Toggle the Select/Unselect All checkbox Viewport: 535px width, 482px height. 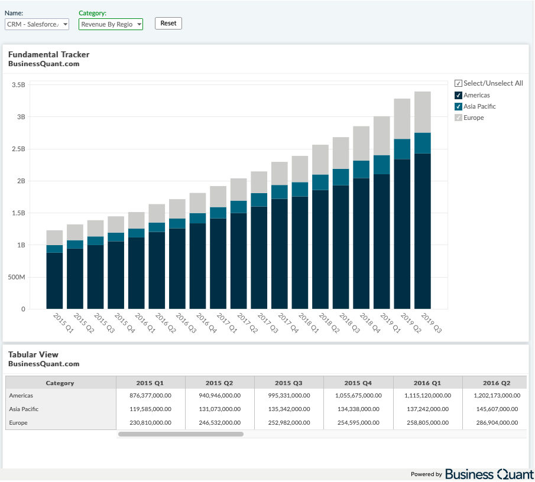click(458, 83)
